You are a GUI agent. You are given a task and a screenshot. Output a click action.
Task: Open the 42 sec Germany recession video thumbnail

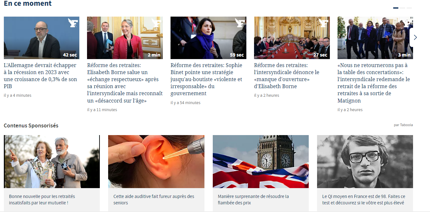[42, 38]
